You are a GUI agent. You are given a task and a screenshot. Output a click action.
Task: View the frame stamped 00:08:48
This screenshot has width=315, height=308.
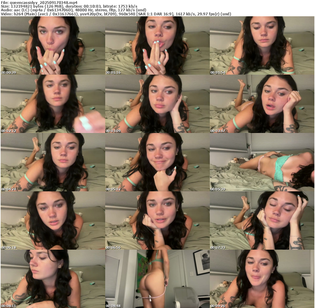click(x=157, y=279)
